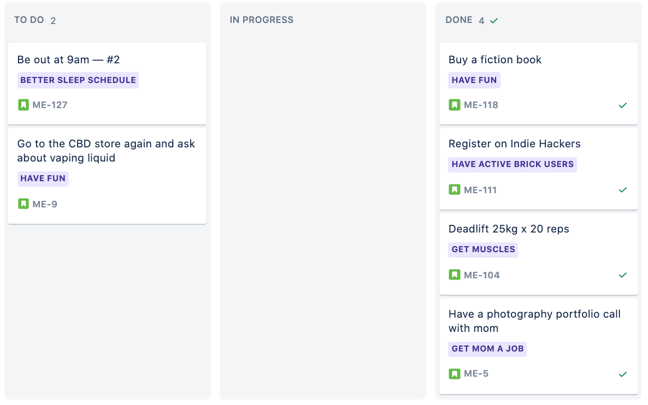The width and height of the screenshot is (648, 405).
Task: Click the IN PROGRESS column header
Action: (x=262, y=20)
